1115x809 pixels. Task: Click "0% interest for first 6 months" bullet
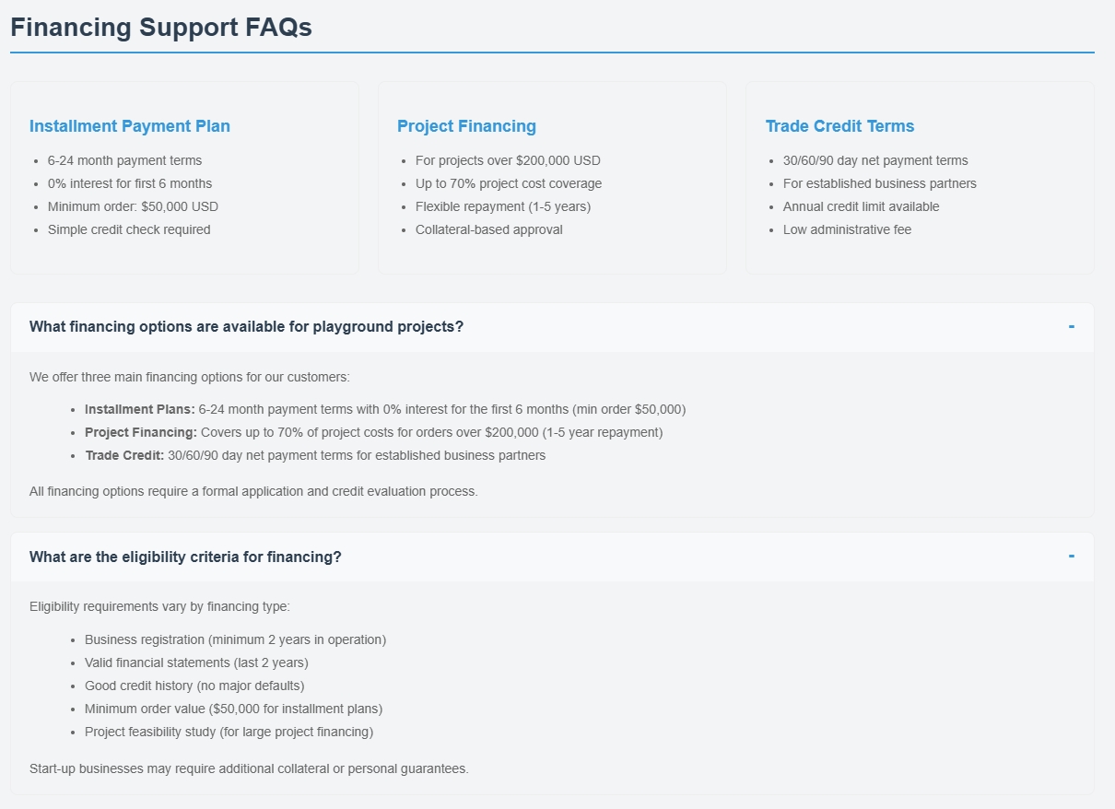tap(130, 183)
